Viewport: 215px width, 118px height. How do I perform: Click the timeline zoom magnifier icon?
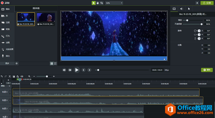29,76
